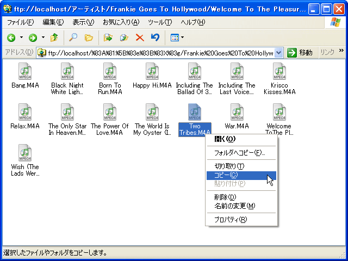
Task: Select Including The Last Voice file icon
Action: pyautogui.click(x=237, y=71)
